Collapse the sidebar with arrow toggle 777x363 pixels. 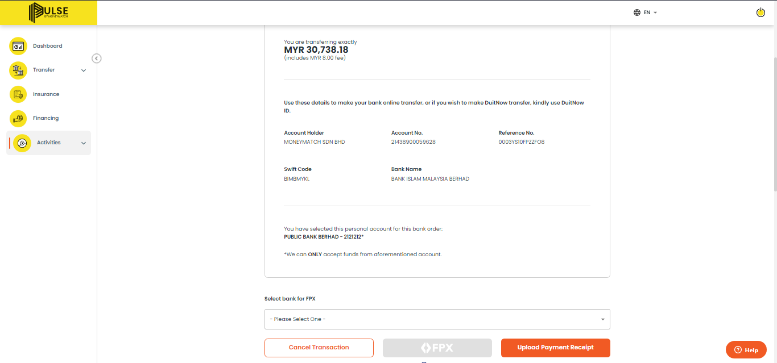click(97, 58)
